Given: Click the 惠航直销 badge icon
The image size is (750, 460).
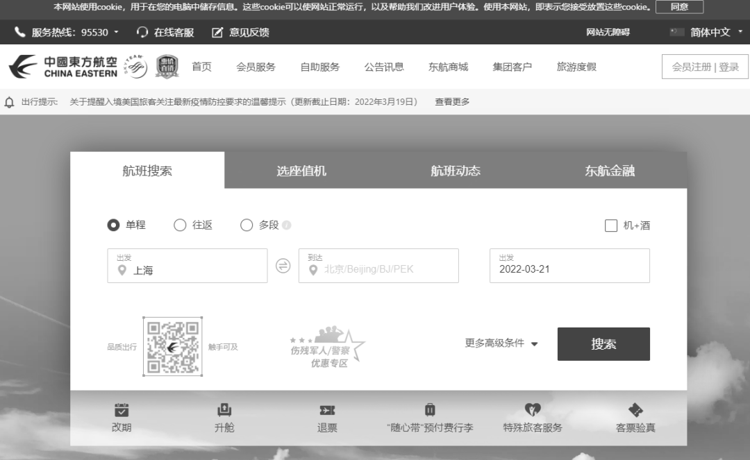Looking at the screenshot, I should coord(167,67).
